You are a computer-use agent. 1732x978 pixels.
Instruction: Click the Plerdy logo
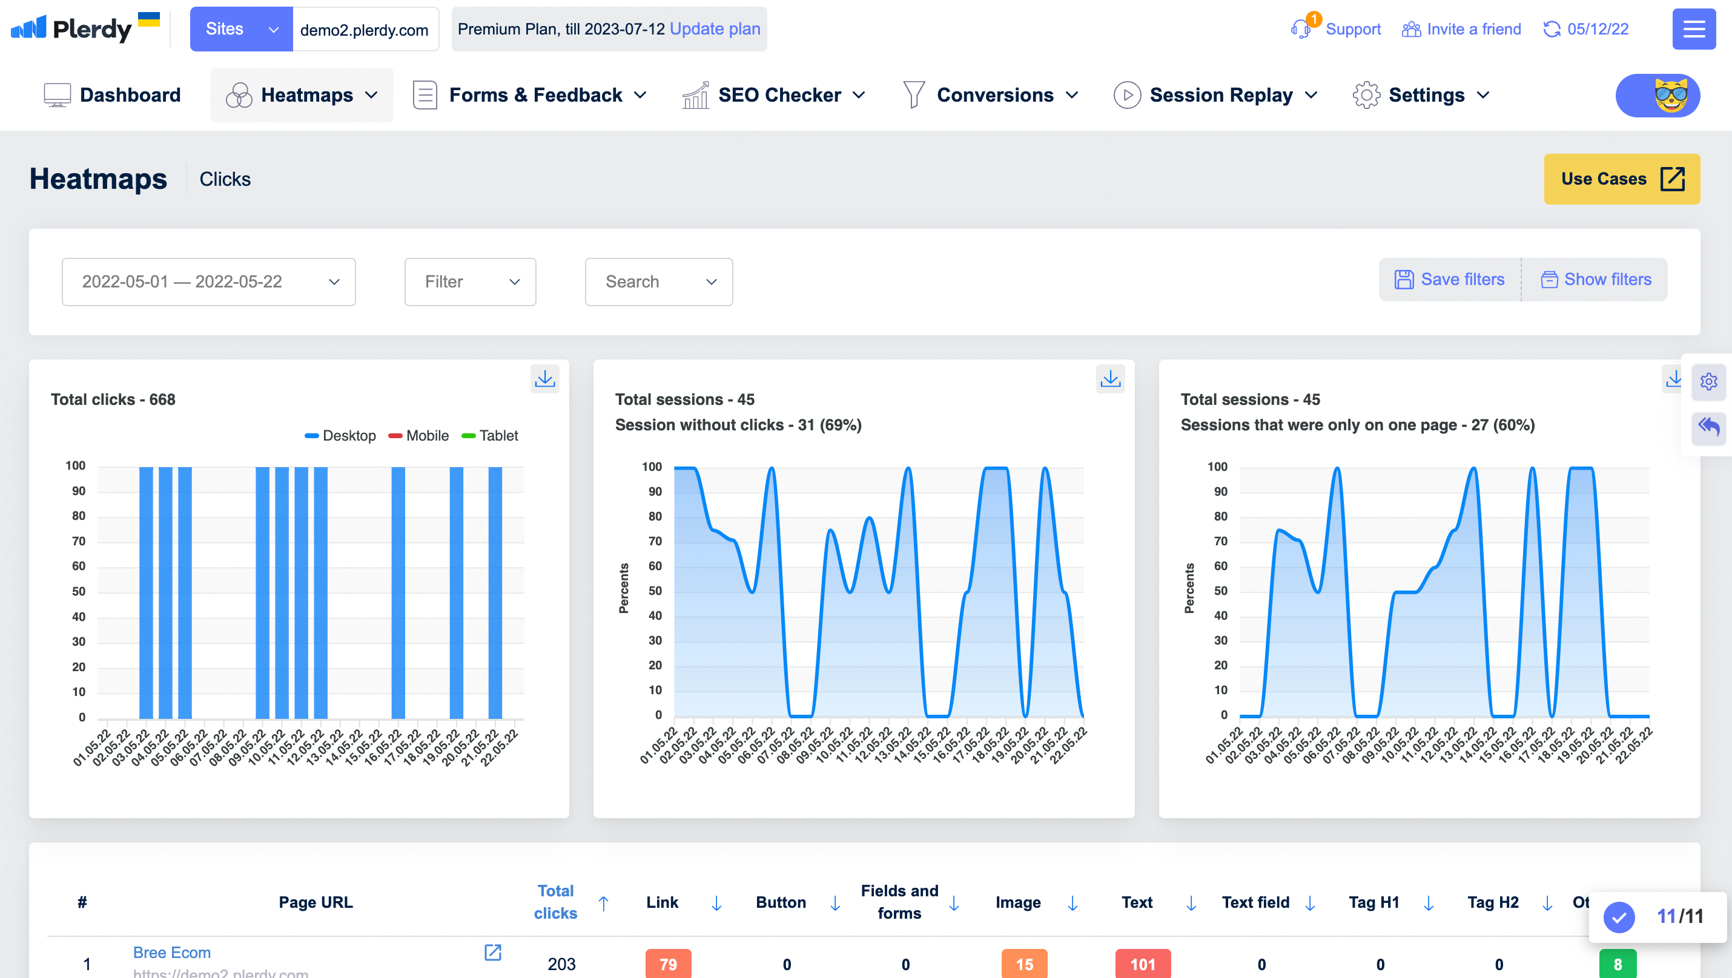71,28
